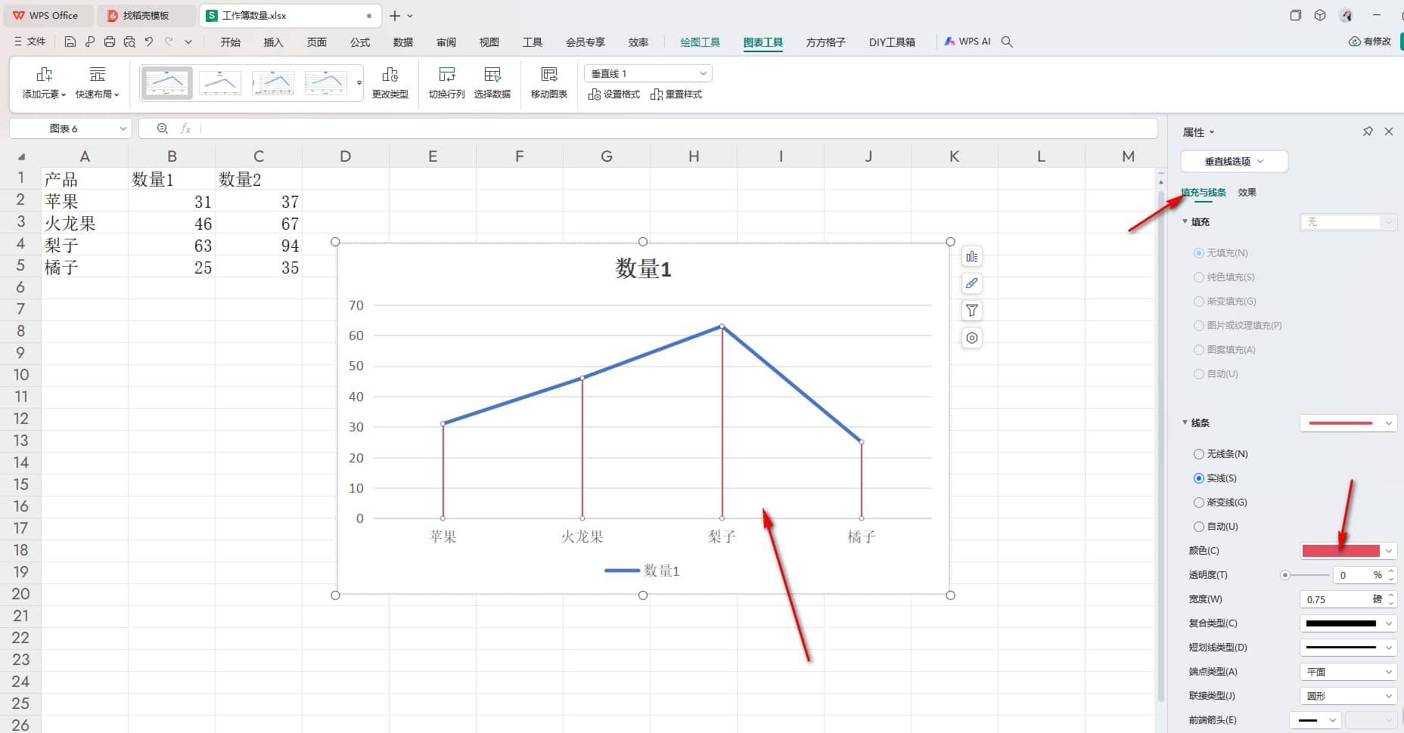Click the select-all corner of the sheet
This screenshot has height=733, width=1404.
click(21, 156)
